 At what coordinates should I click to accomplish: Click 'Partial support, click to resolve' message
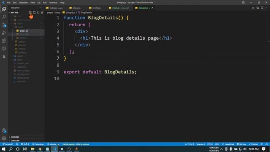[x=76, y=144]
